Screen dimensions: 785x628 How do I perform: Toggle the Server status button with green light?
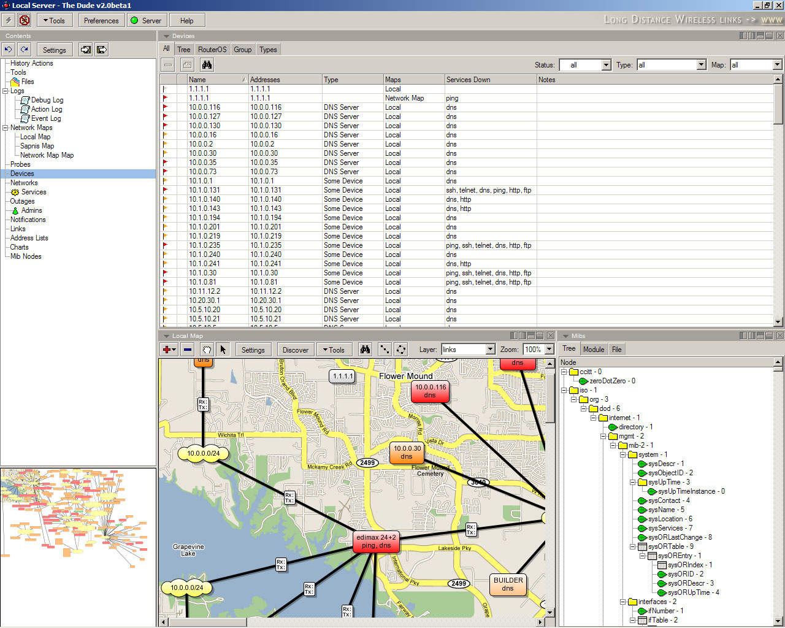(x=146, y=20)
